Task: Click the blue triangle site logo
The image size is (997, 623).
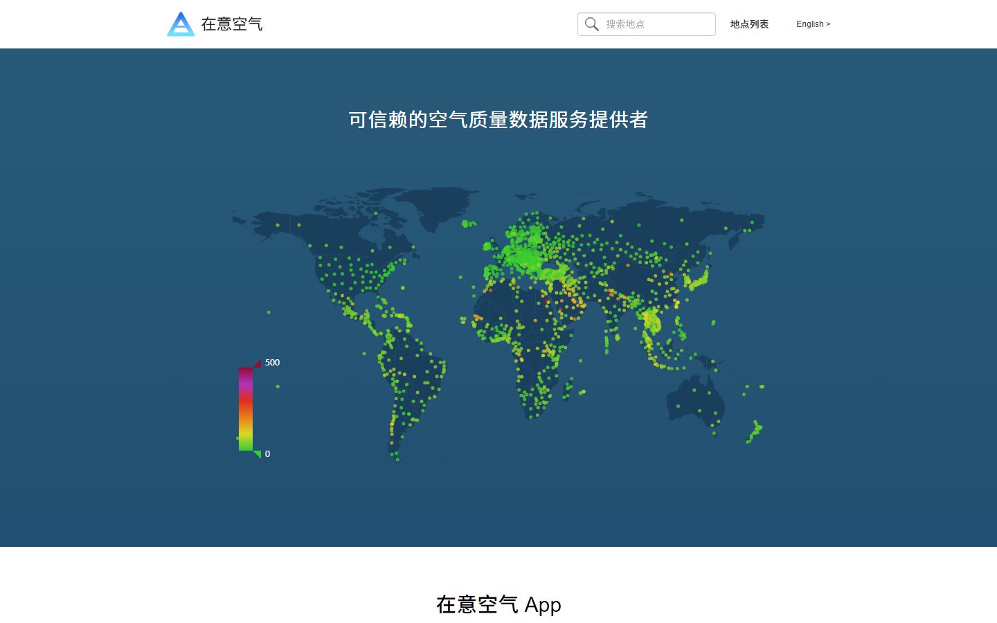Action: pos(181,24)
